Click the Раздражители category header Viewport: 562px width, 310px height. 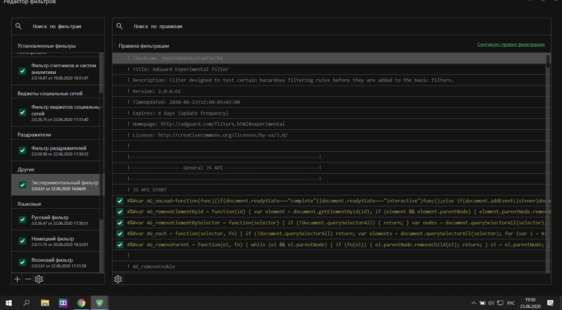click(x=34, y=135)
